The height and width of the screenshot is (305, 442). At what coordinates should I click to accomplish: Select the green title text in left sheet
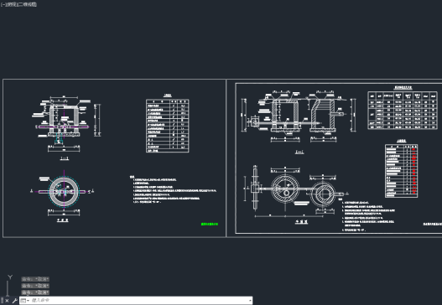[210, 225]
